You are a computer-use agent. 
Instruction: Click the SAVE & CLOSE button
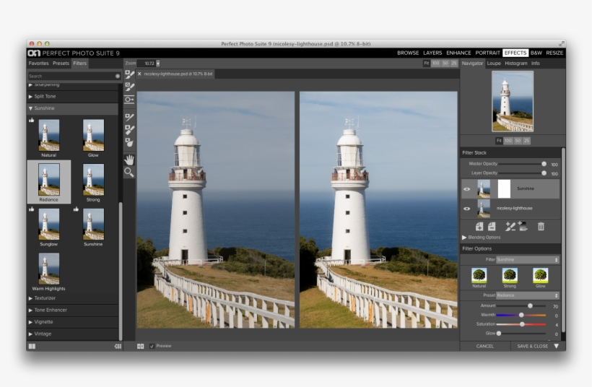(532, 347)
